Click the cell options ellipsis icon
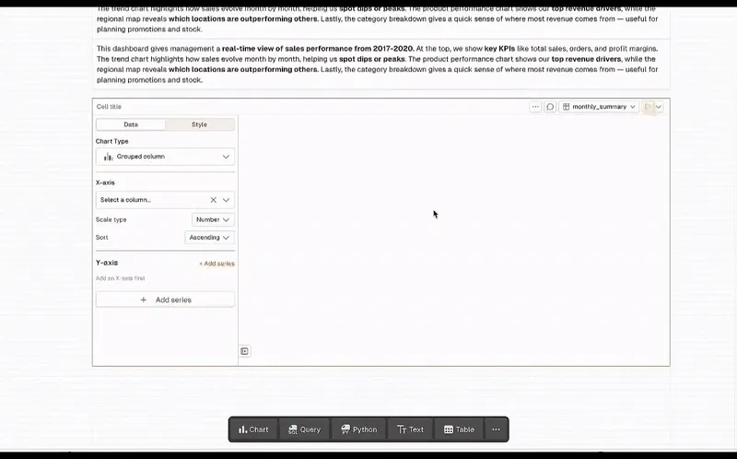 535,107
